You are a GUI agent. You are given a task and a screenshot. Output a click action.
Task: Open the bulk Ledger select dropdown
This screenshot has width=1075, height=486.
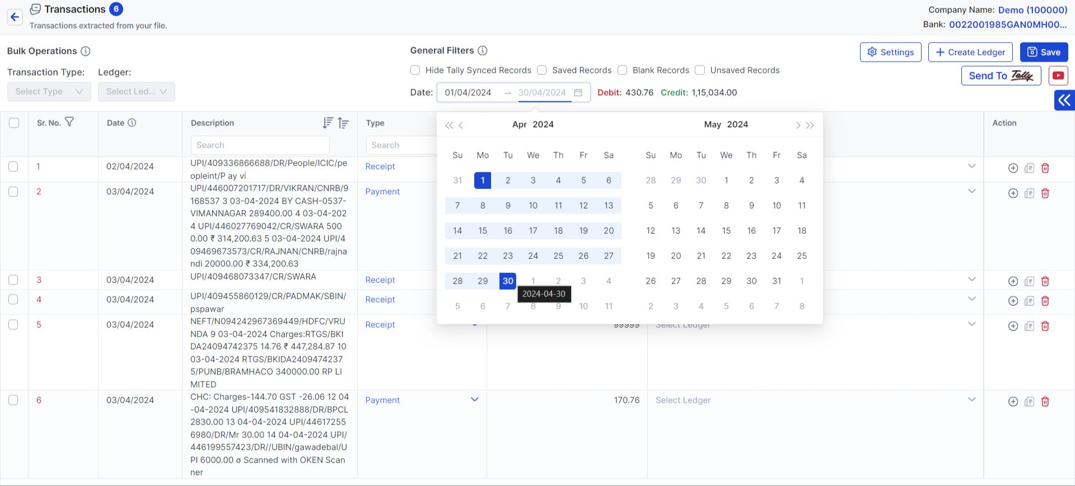137,92
